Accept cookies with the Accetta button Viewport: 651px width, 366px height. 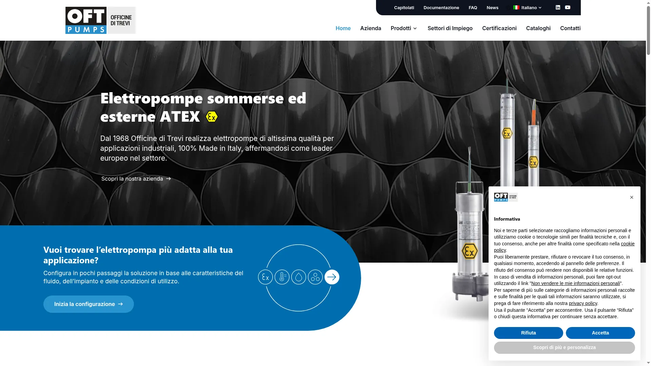pos(600,333)
